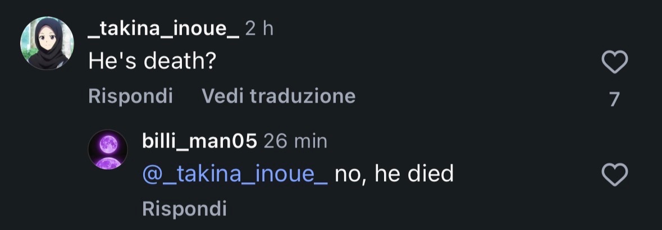
Task: Show translation with Vedi traduzione
Action: 279,96
